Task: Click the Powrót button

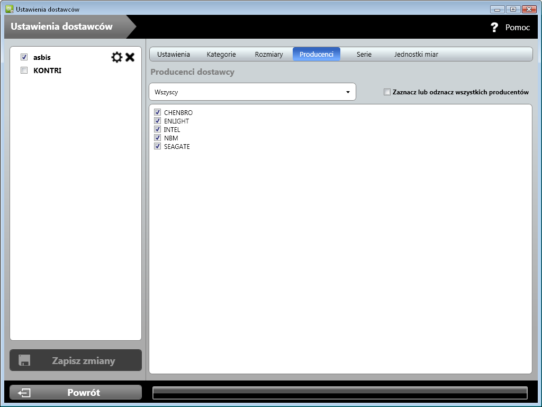Action: (x=76, y=393)
